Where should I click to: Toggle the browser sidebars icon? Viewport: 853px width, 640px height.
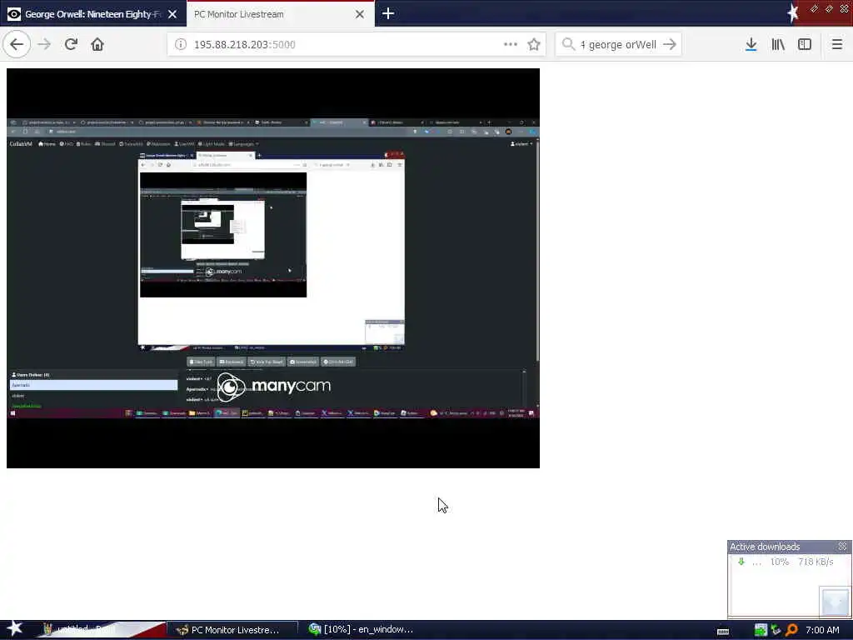tap(805, 45)
